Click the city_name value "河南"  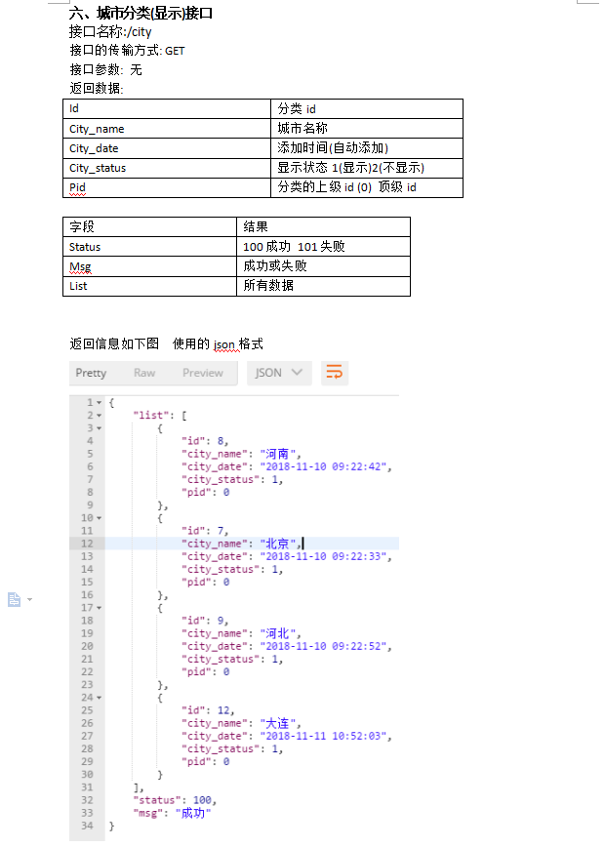click(278, 454)
